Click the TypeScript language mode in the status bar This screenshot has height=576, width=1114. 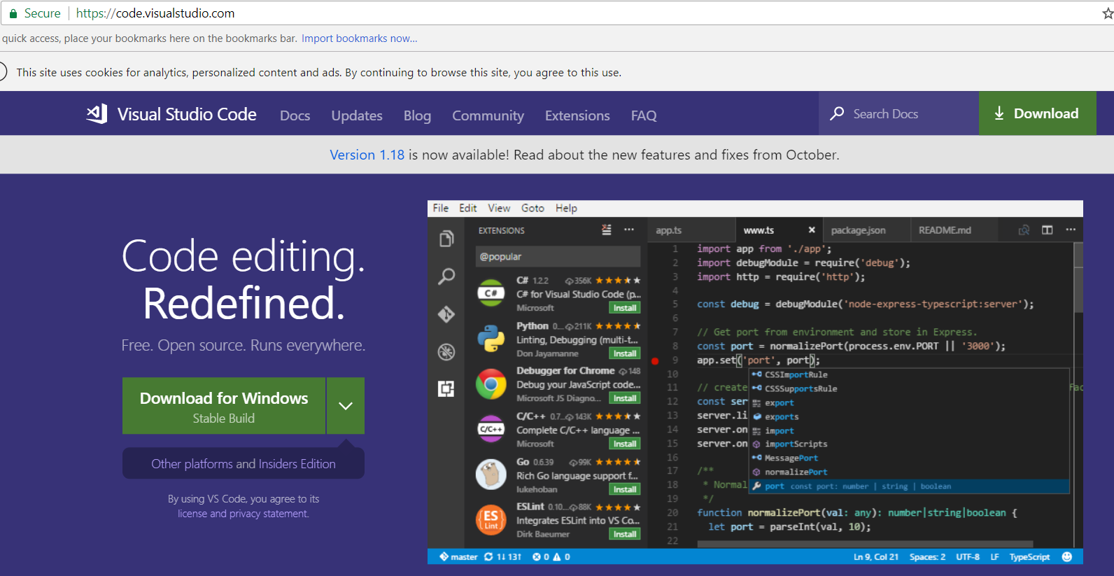pos(1029,556)
